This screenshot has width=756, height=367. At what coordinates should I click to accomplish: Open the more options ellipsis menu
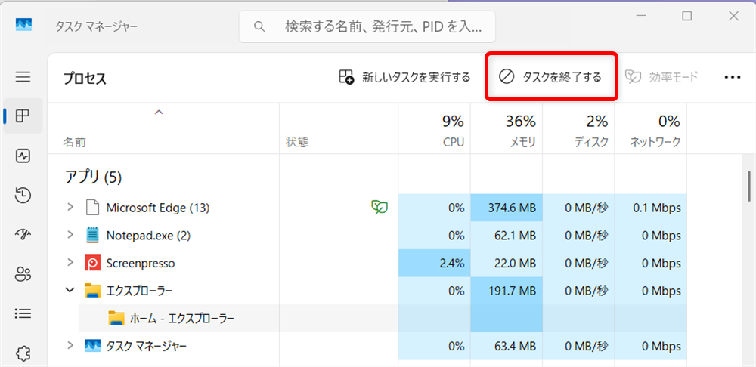[733, 77]
